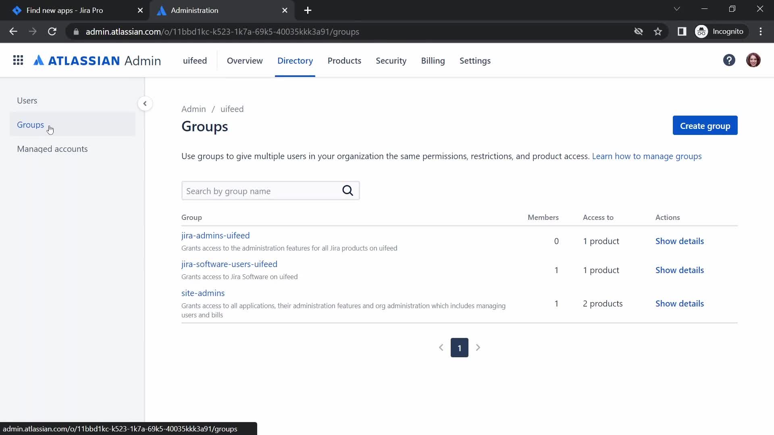Click the uifeed organization name

(195, 60)
